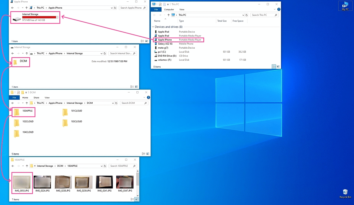
Task: Open the View tab in This PC window
Action: click(x=182, y=9)
